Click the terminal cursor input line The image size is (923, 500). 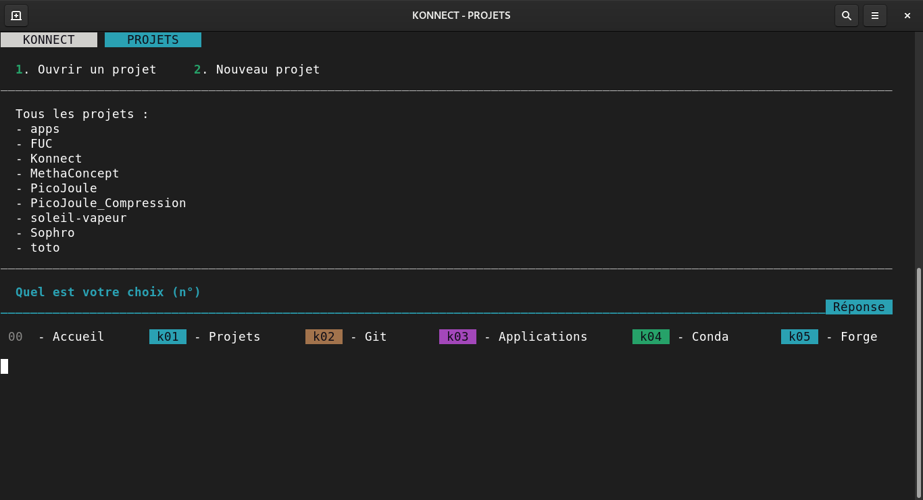pyautogui.click(x=5, y=366)
